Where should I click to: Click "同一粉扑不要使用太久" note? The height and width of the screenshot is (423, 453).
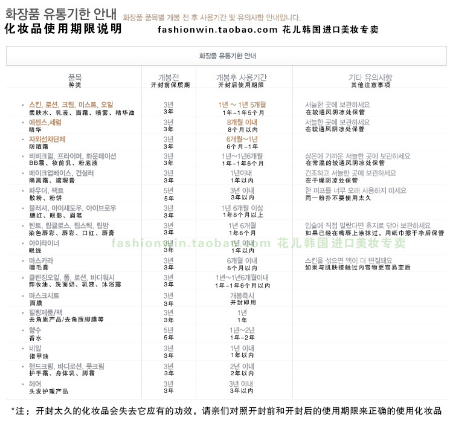[338, 198]
